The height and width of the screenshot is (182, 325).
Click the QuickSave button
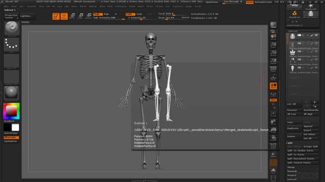tap(212, 2)
